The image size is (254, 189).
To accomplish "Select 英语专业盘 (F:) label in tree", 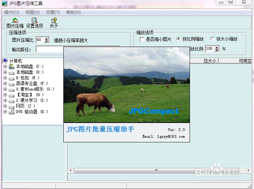I will pos(32,83).
